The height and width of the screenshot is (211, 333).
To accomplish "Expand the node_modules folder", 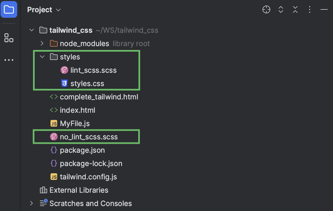I will pos(42,43).
